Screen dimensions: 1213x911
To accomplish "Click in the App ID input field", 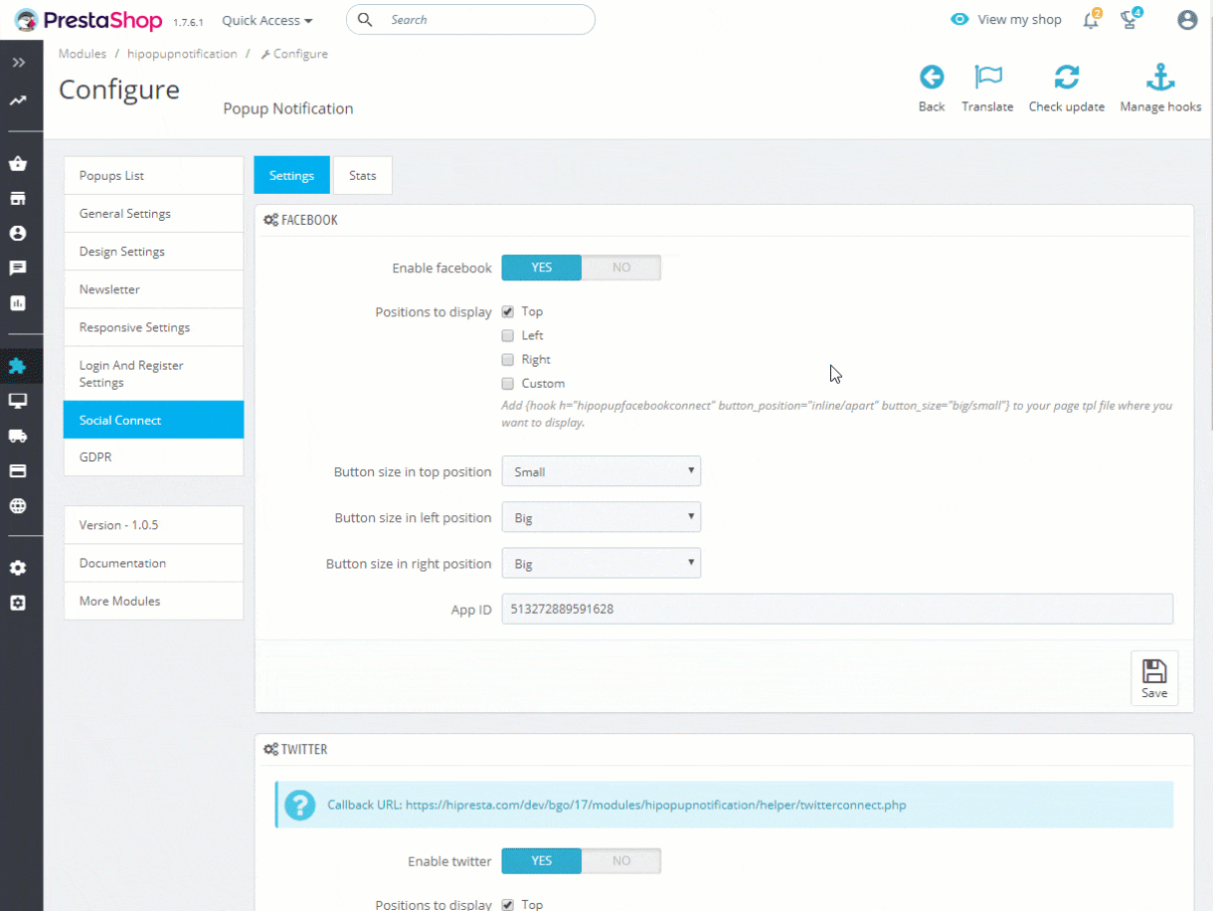I will [x=837, y=609].
